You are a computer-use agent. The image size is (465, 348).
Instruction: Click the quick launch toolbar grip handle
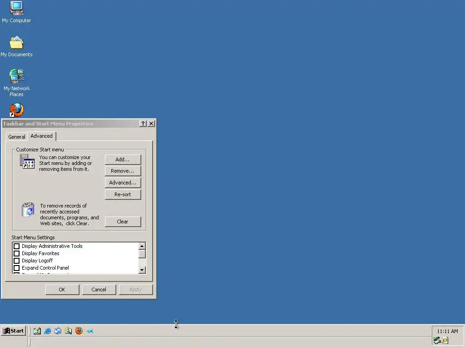[x=30, y=331]
